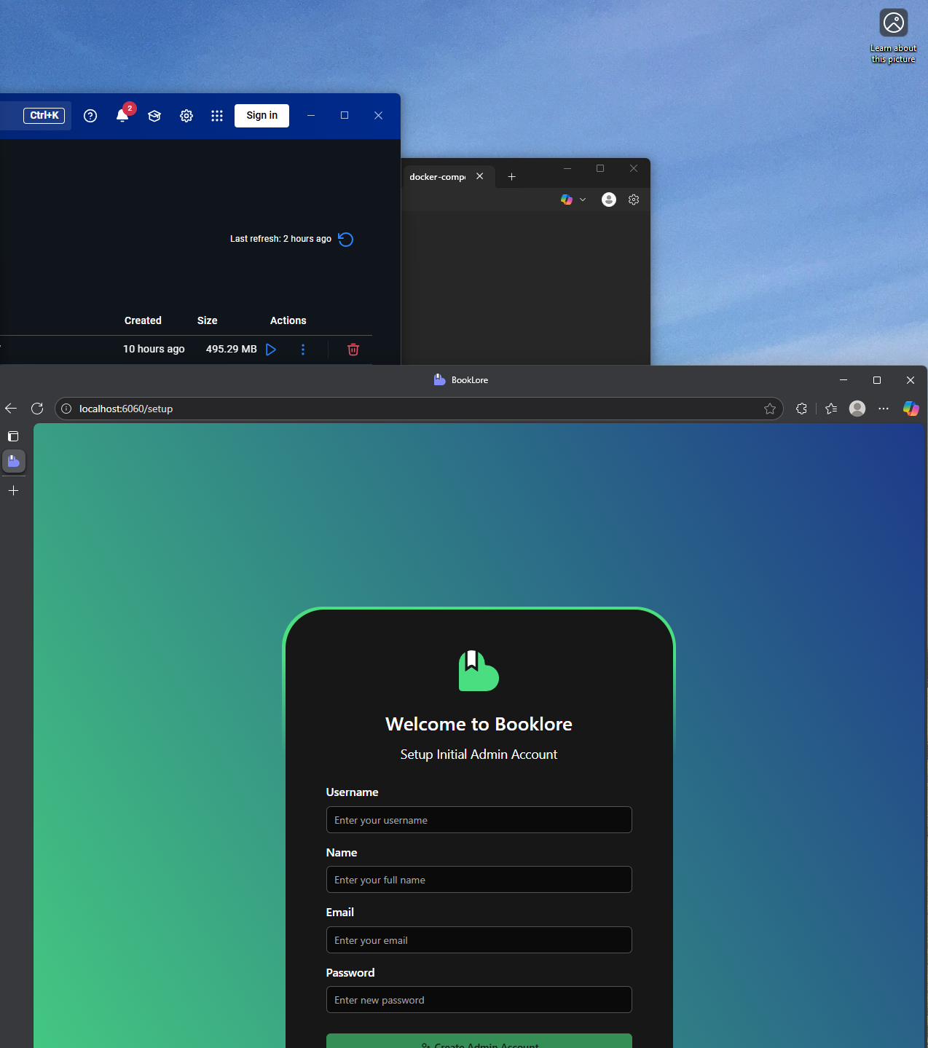Open Edge settings and more menu
The image size is (928, 1048).
point(884,409)
